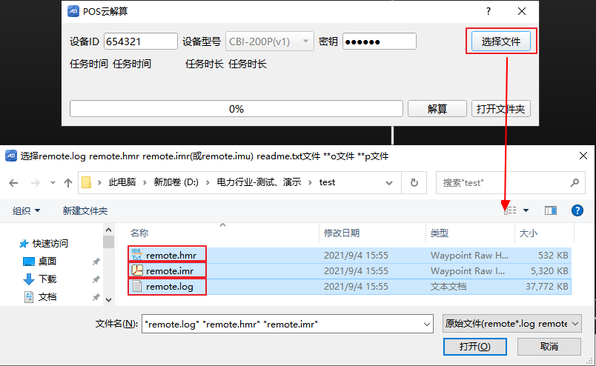Click the 532 KB size cell
This screenshot has width=596, height=366.
coord(553,256)
